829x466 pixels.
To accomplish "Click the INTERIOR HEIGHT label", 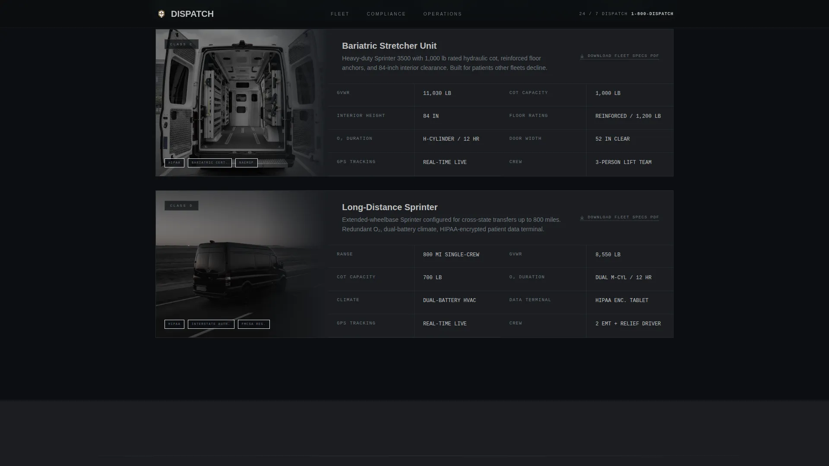I will coord(361,116).
